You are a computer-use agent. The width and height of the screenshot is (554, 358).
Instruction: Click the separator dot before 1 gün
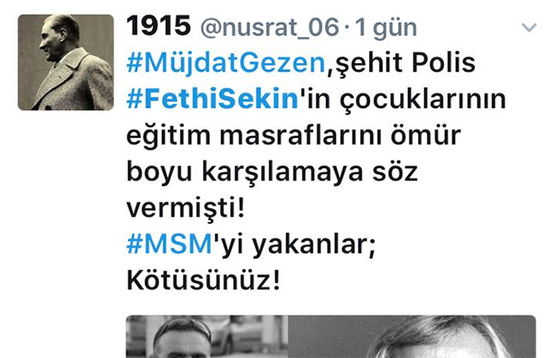tap(348, 28)
